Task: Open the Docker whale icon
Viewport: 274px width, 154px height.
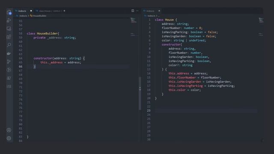Action: (9, 53)
